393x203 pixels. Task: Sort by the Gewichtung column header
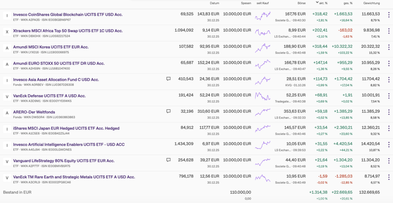pos(371,3)
